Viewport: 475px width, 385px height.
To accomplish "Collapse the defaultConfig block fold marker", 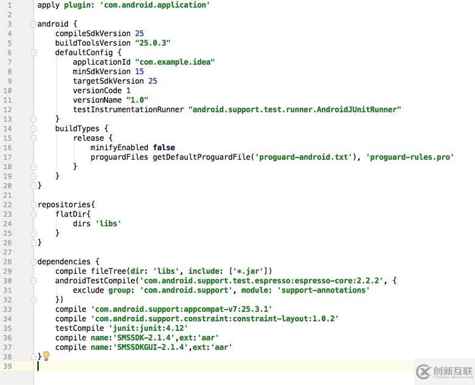I will (33, 53).
